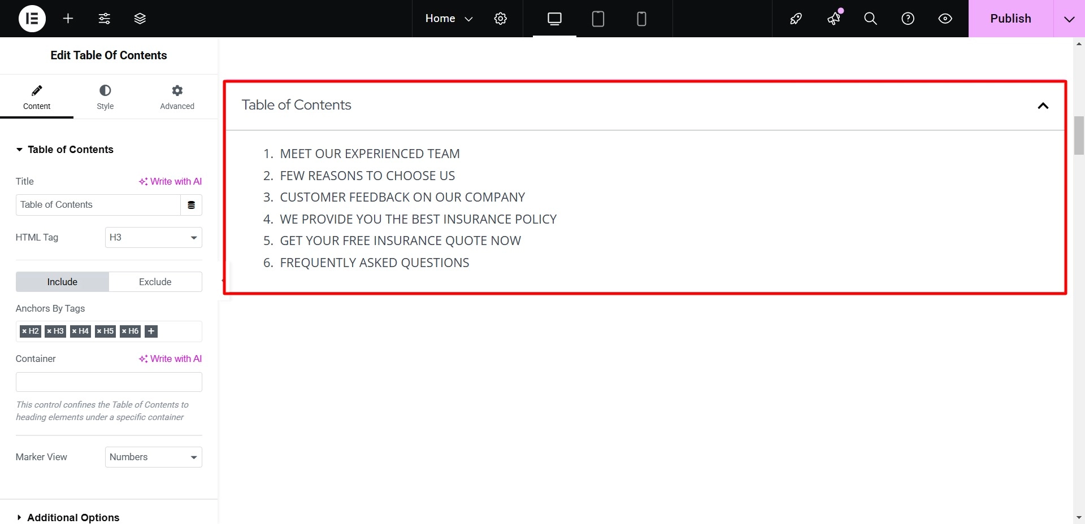Image resolution: width=1085 pixels, height=524 pixels.
Task: Remove the H3 anchor tag
Action: pyautogui.click(x=49, y=331)
